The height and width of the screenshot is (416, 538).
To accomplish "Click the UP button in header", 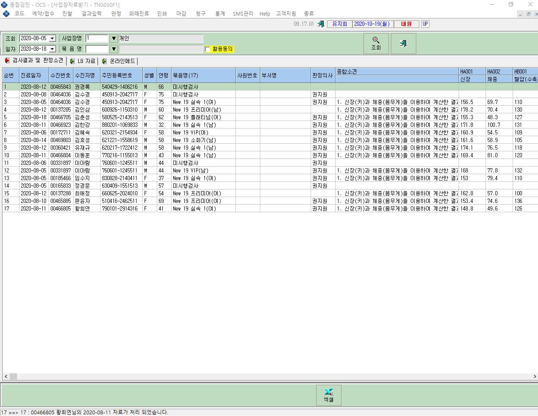I will (425, 24).
